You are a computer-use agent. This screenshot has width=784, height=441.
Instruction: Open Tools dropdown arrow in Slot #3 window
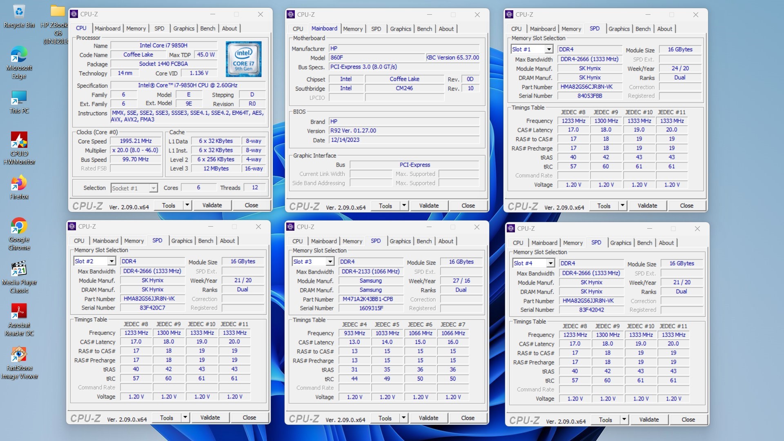point(403,418)
